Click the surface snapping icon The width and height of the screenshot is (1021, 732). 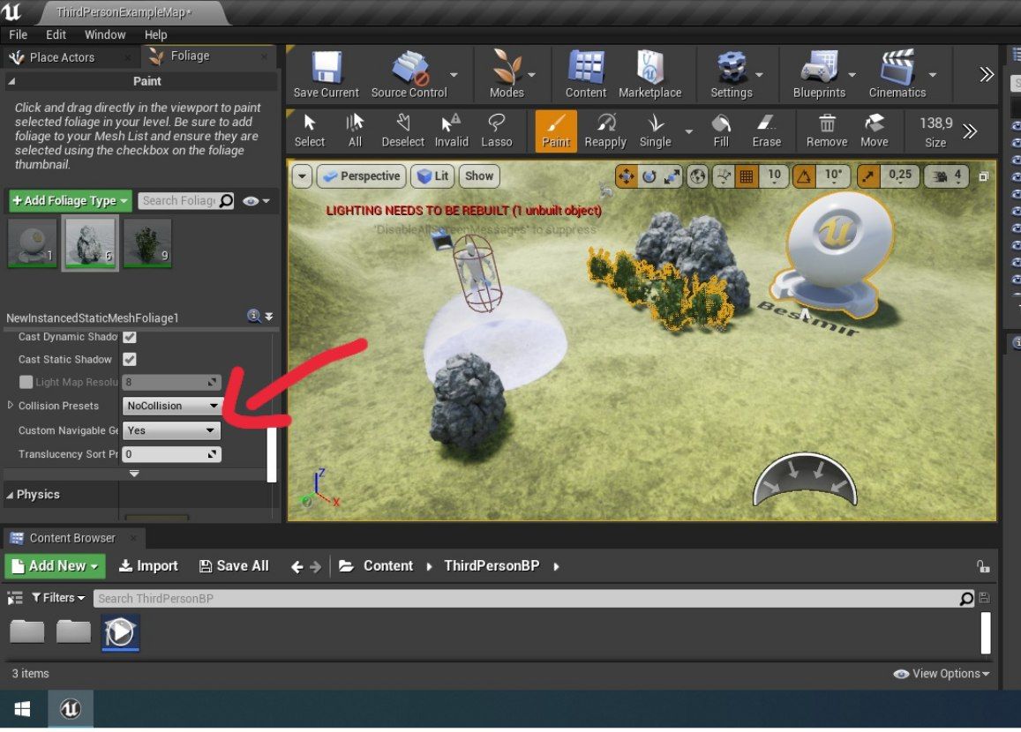(724, 176)
